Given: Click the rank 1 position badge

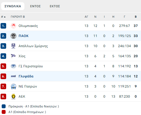Looking at the screenshot, I should (3, 26).
